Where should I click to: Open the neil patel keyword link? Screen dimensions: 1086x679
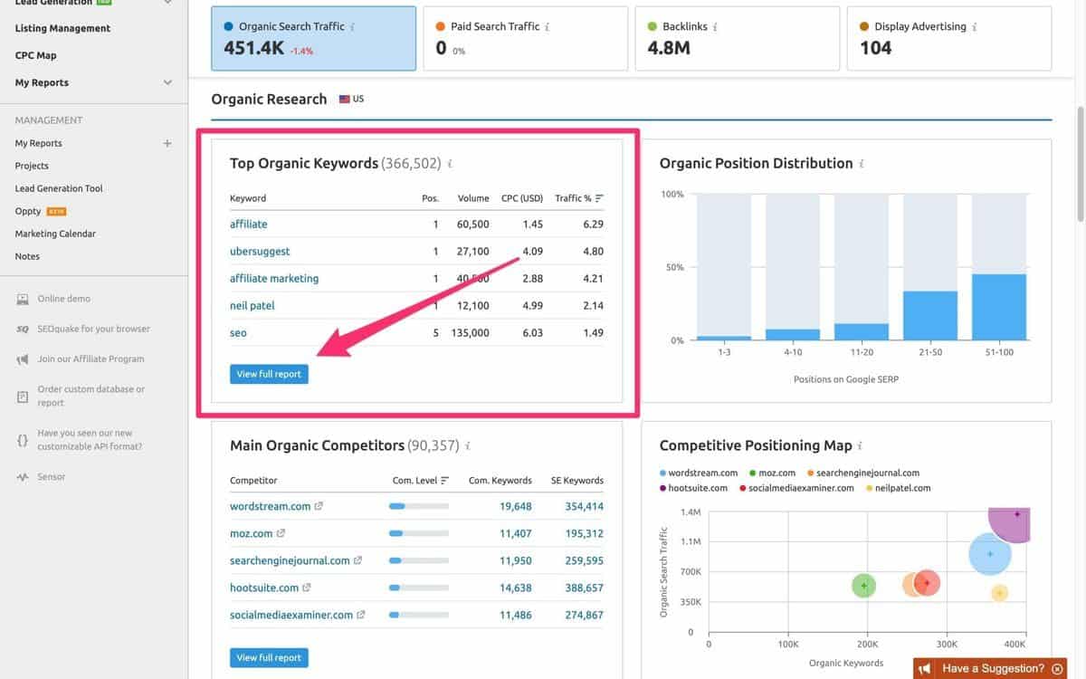pyautogui.click(x=252, y=306)
